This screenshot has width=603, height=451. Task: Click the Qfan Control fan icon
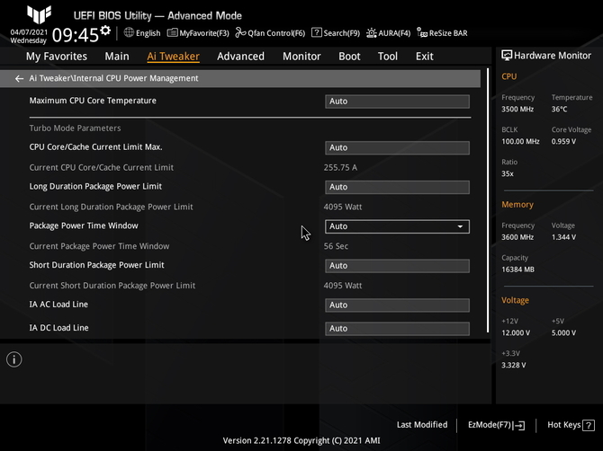pos(240,32)
